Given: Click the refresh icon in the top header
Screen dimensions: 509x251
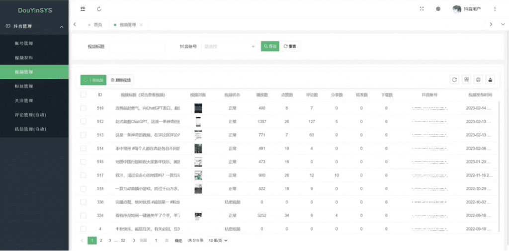Looking at the screenshot, I should 99,9.
